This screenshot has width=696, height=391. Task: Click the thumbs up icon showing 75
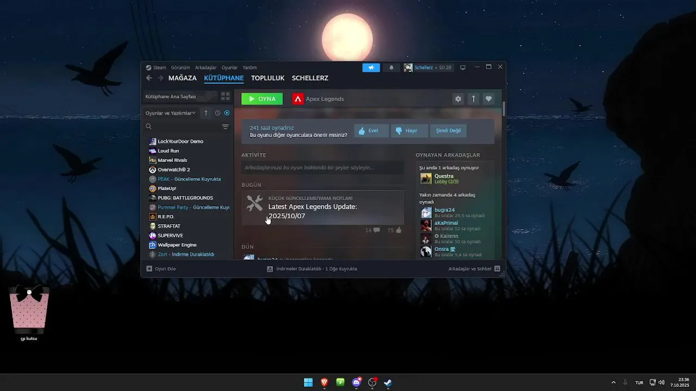click(x=399, y=230)
